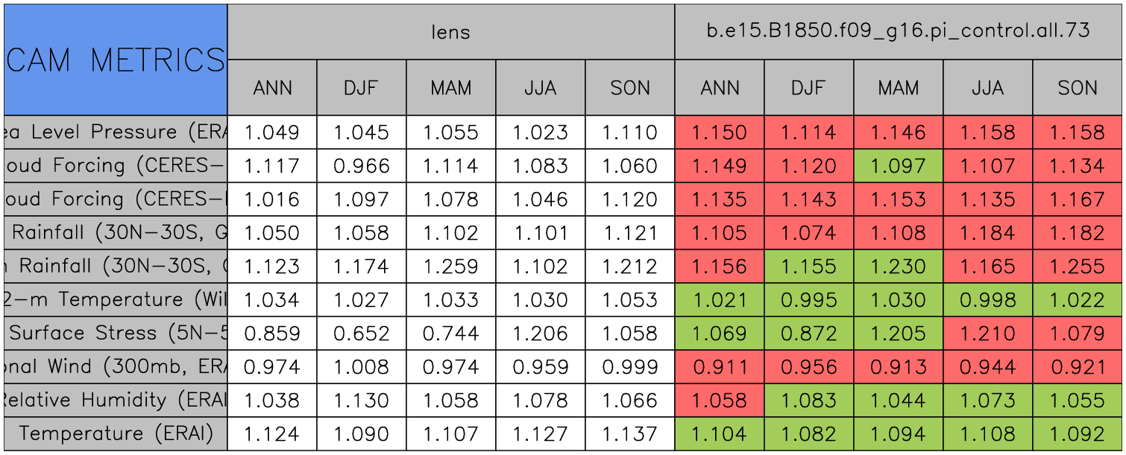Click the green cell with value 0.872
The height and width of the screenshot is (455, 1126).
point(808,334)
